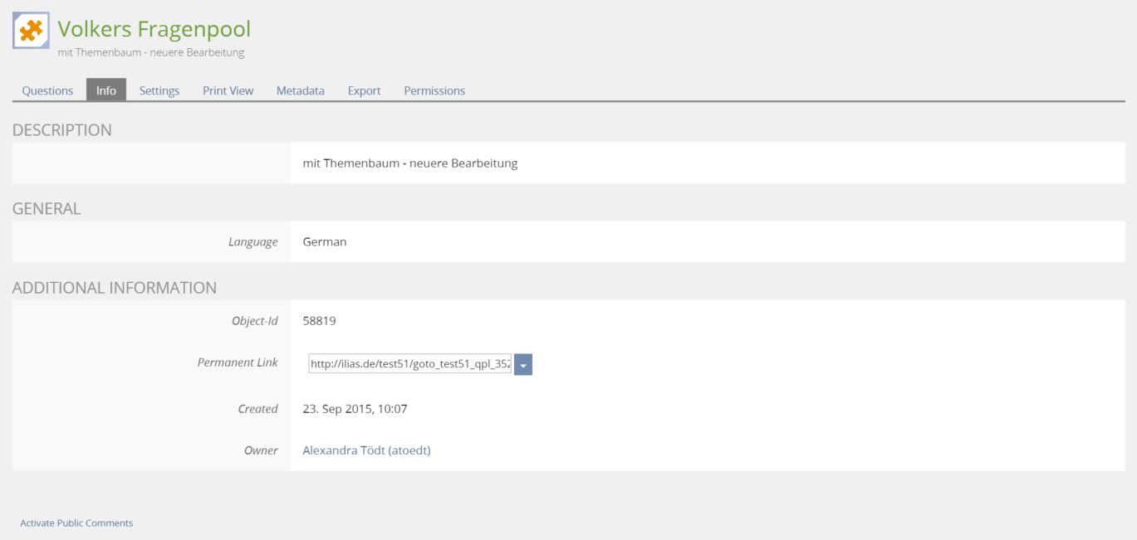Open the Permissions tab
Screen dimensions: 1137x540
coord(434,90)
